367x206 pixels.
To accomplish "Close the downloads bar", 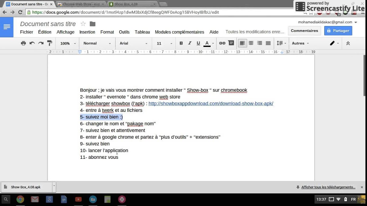I will 362,187.
